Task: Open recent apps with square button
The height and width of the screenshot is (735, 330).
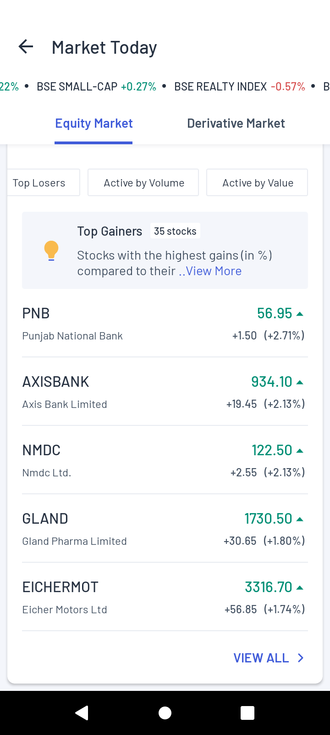Action: pos(247,712)
